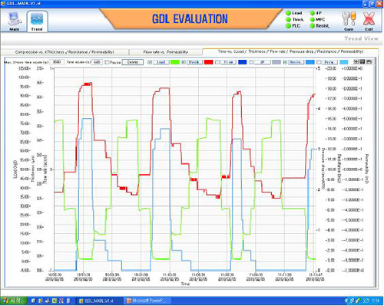Switch to Flow rate vs. Permeability tab
Screen dimensions: 384x306
click(x=166, y=52)
